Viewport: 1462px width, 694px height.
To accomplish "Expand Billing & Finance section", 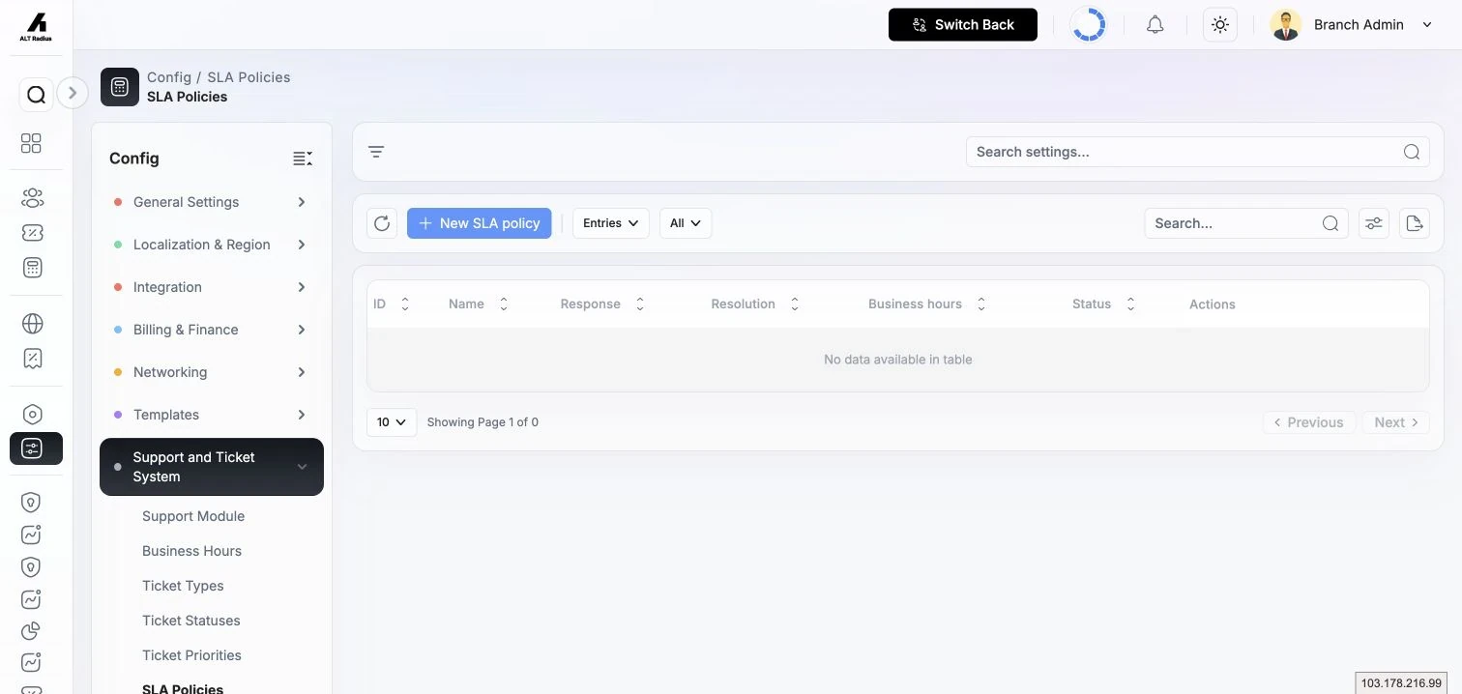I will 211,330.
